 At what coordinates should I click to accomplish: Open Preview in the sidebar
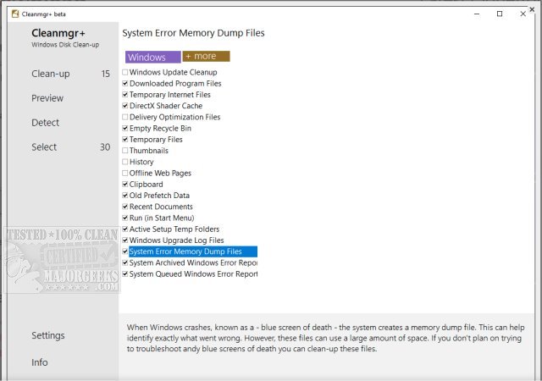tap(47, 98)
